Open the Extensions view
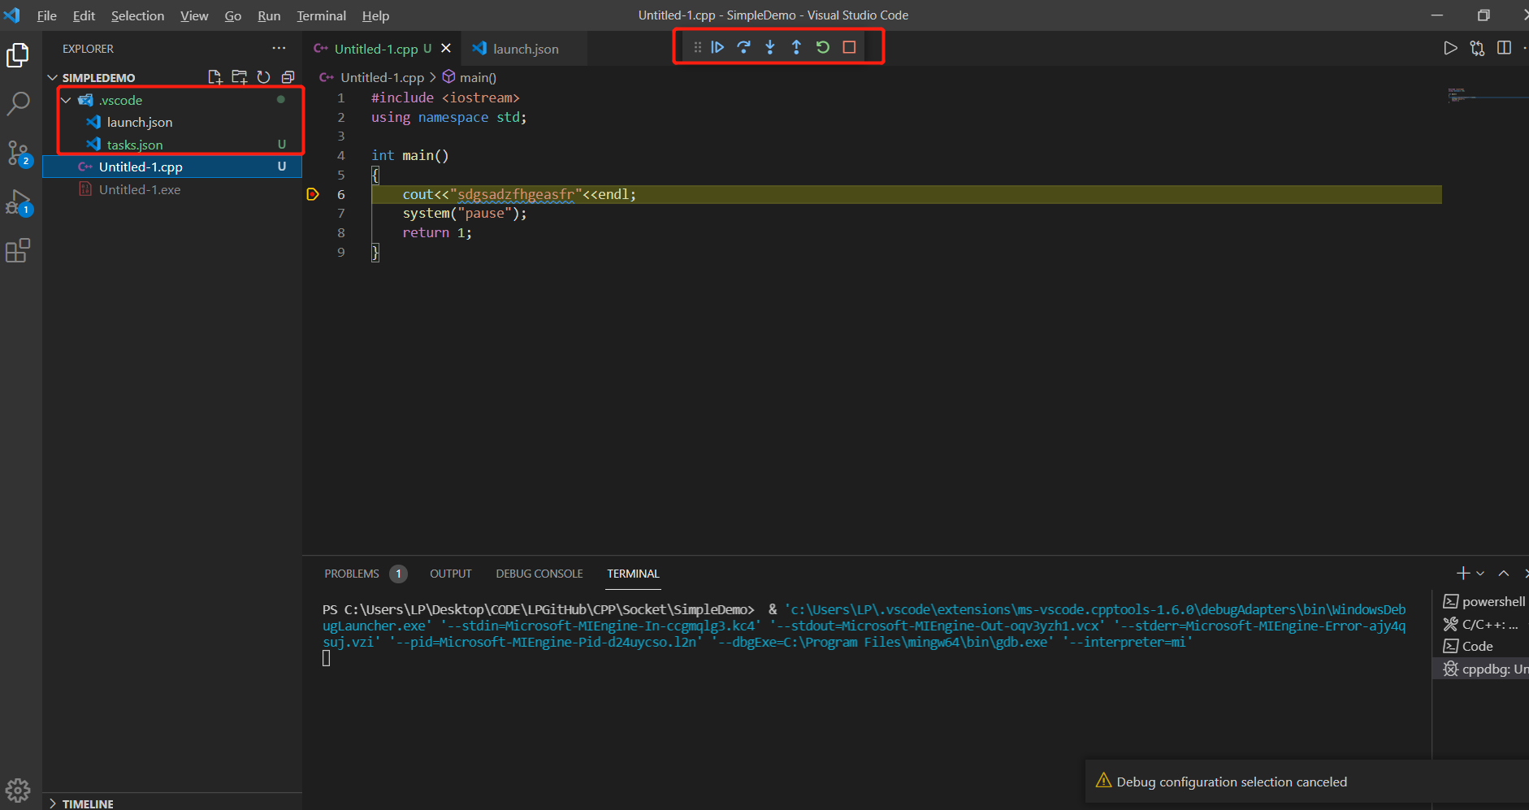 coord(18,250)
